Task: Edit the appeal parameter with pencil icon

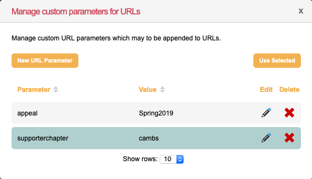Action: point(266,113)
